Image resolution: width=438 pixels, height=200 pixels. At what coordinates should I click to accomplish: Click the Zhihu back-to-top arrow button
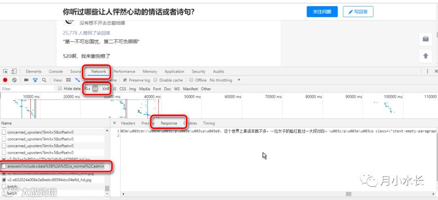[x=426, y=56]
